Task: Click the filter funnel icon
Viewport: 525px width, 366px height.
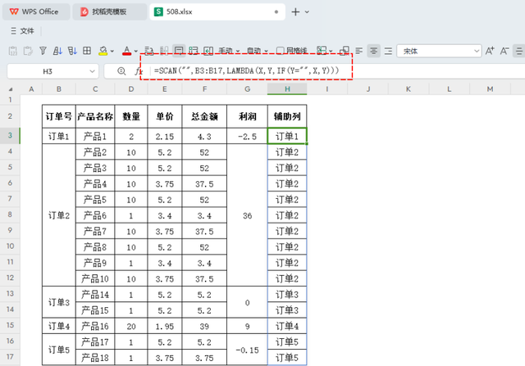Action: coord(43,51)
